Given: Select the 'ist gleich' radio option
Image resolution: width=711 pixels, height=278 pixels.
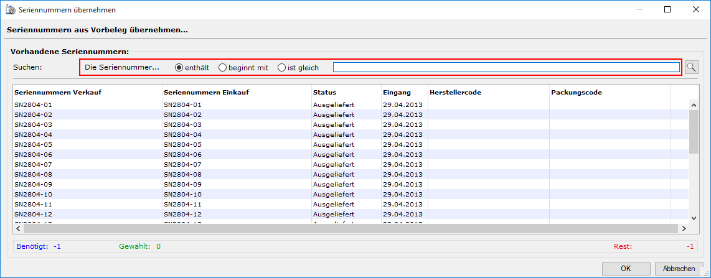Looking at the screenshot, I should coord(281,67).
